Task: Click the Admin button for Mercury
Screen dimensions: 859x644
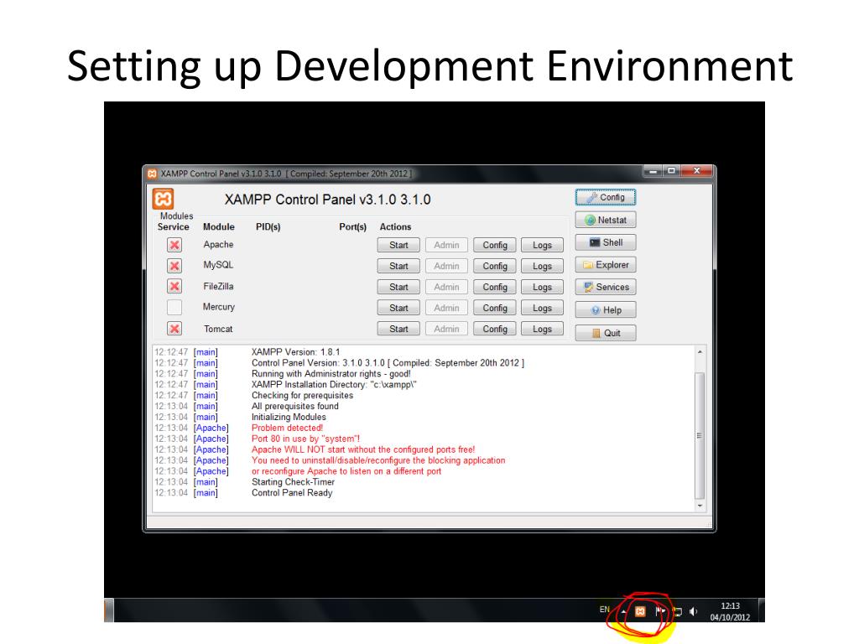Action: pos(446,308)
